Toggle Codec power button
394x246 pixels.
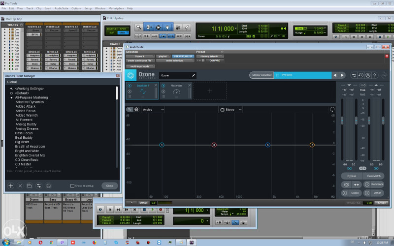click(x=345, y=193)
